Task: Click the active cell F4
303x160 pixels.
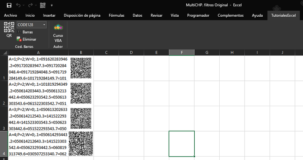Action: coord(182,144)
